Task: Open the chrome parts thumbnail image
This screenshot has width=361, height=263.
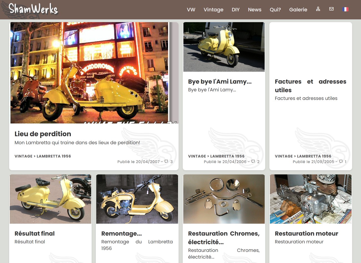Action: [x=224, y=199]
